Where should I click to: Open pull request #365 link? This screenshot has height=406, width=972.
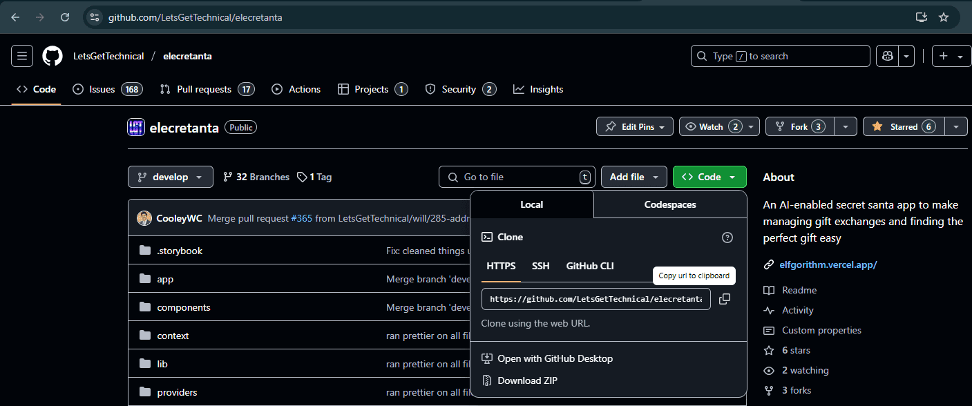pyautogui.click(x=301, y=218)
